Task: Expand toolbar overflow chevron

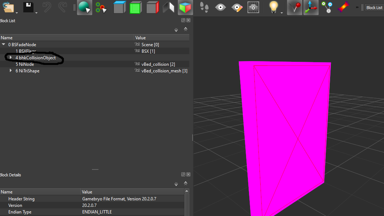Action: 357,7
